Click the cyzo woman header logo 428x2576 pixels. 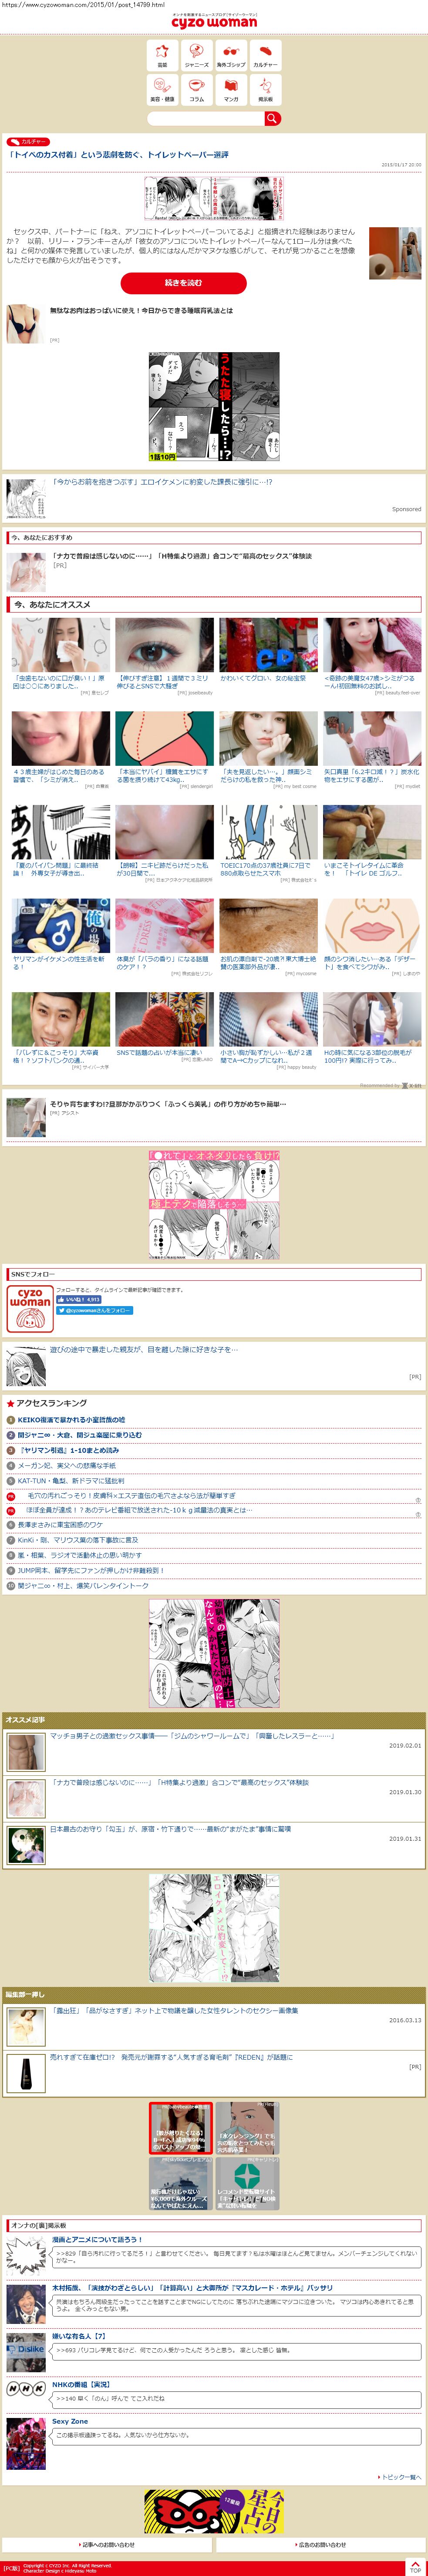[x=214, y=21]
